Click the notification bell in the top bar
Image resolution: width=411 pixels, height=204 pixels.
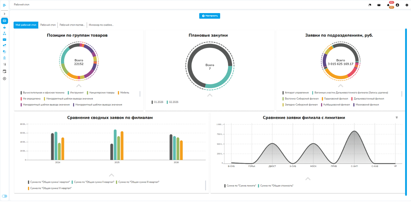tap(388, 5)
